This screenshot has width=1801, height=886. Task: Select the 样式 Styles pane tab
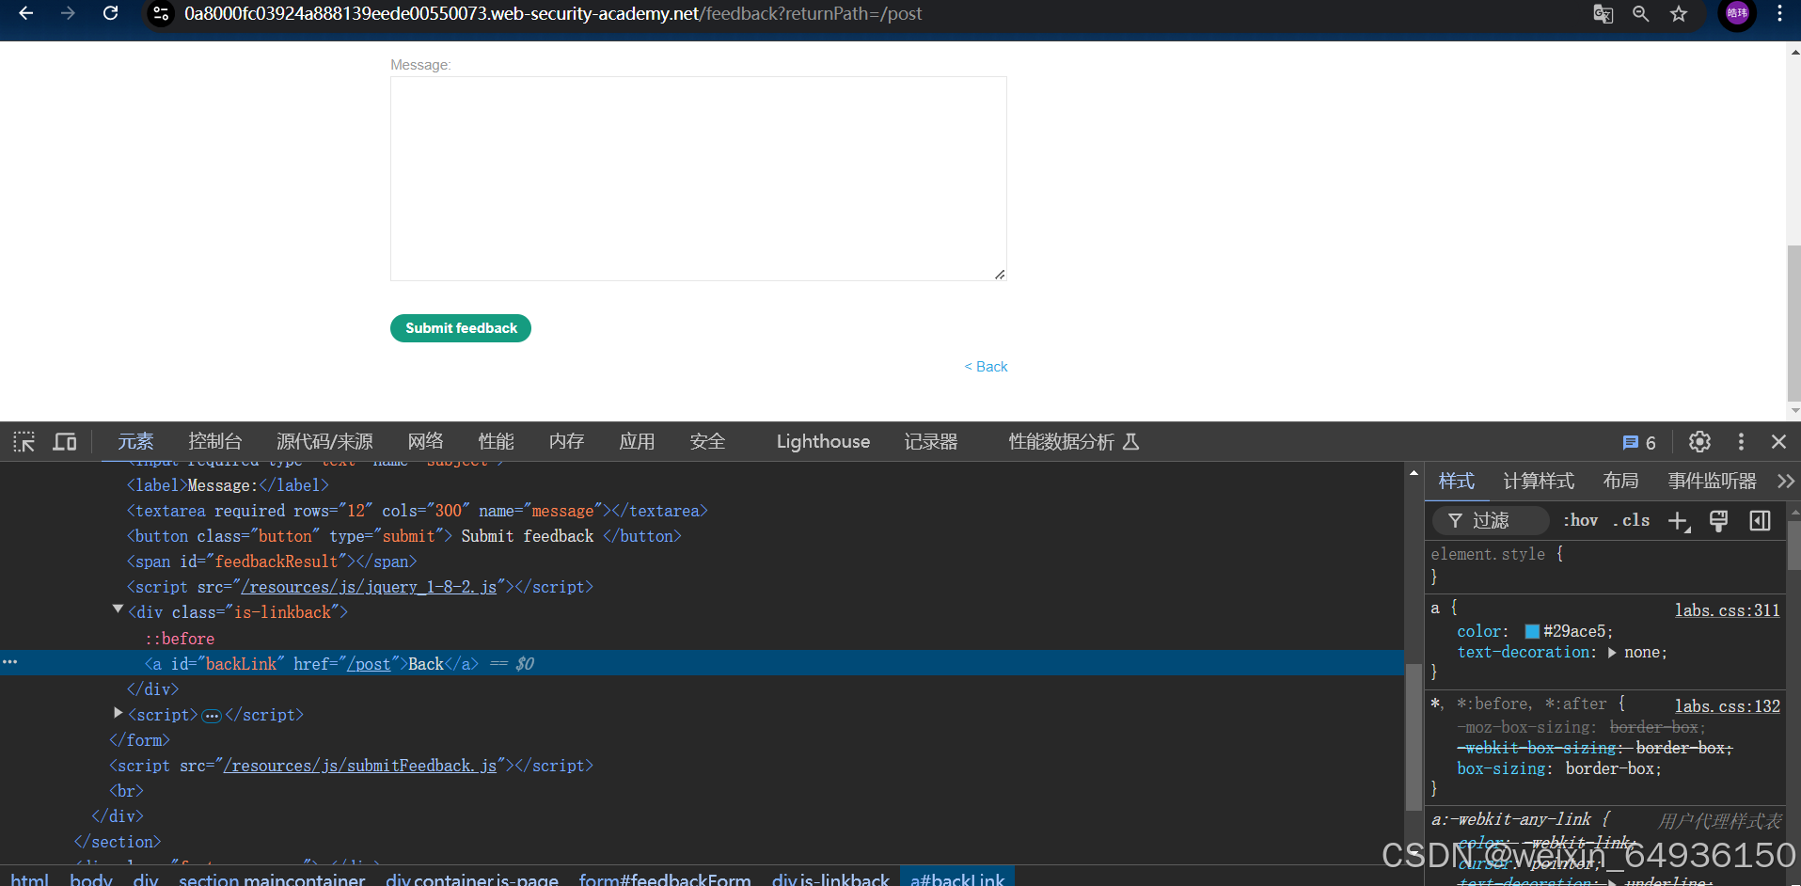1456,481
